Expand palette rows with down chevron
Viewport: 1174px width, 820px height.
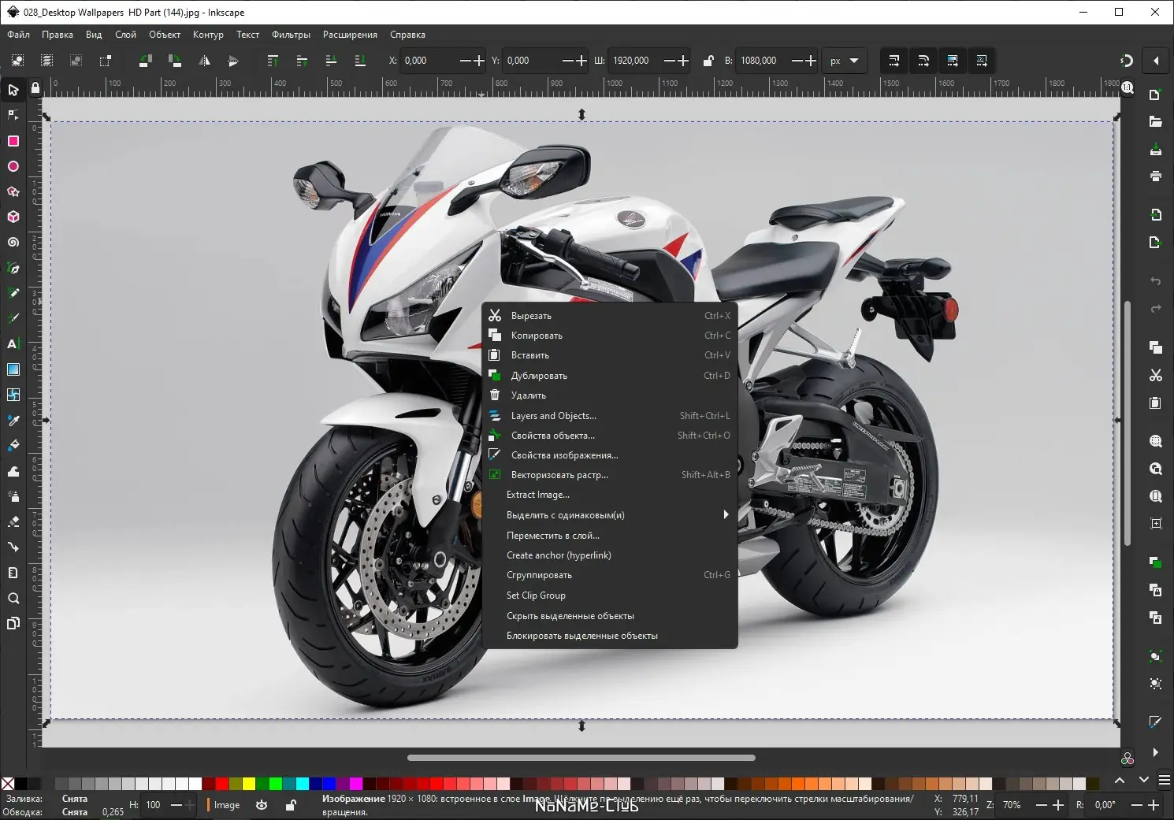point(1143,781)
